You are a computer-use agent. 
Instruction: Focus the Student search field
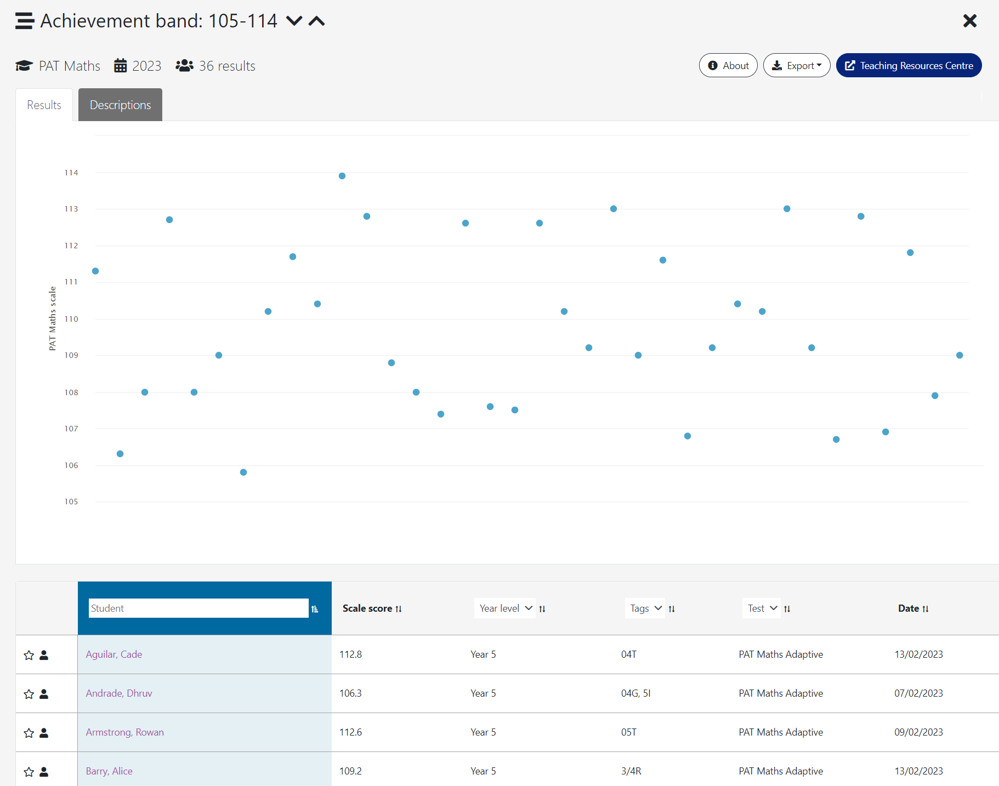pos(198,608)
